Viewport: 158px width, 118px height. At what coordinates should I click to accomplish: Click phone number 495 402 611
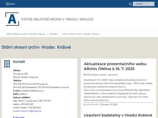[x=19, y=84]
